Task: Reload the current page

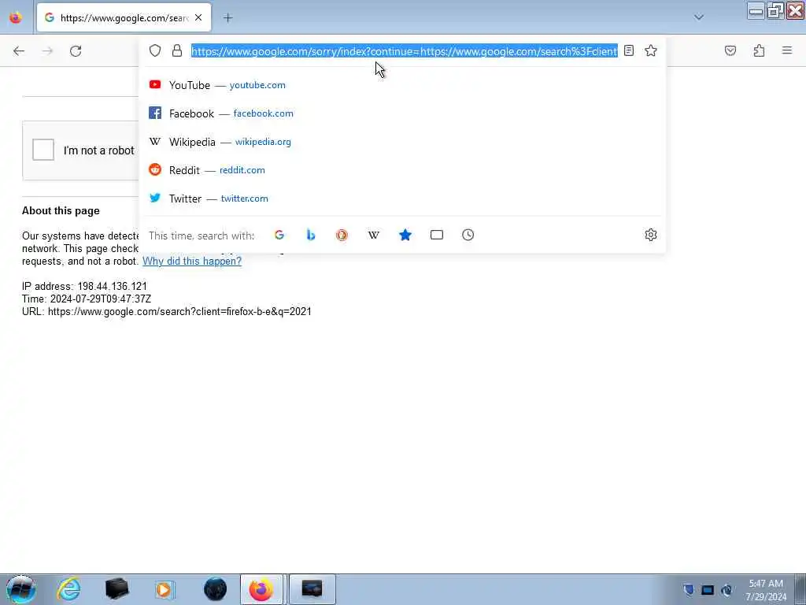Action: [76, 51]
